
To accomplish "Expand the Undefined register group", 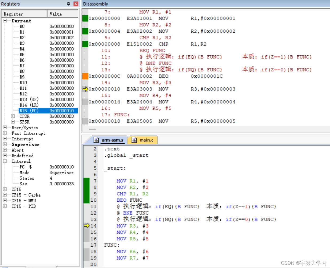I will [5, 155].
